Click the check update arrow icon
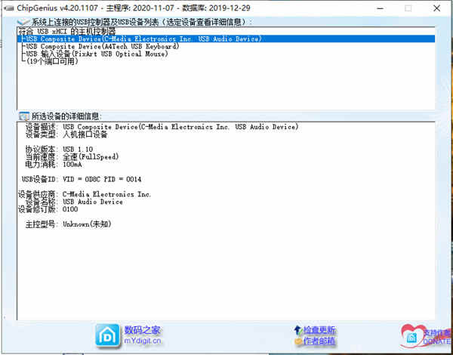This screenshot has width=453, height=355. [x=297, y=330]
